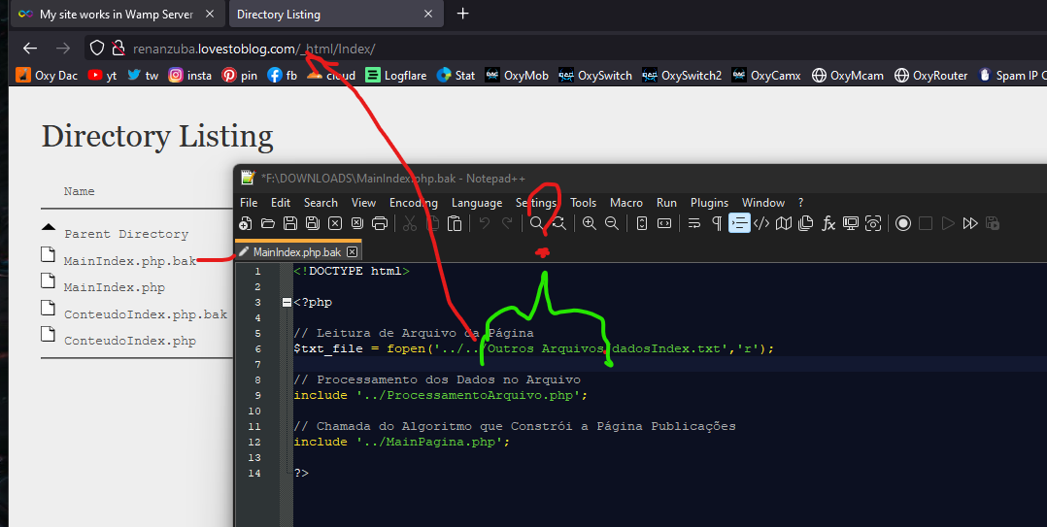Viewport: 1047px width, 527px height.
Task: Click the Print icon in Notepad++ toolbar
Action: pyautogui.click(x=380, y=223)
